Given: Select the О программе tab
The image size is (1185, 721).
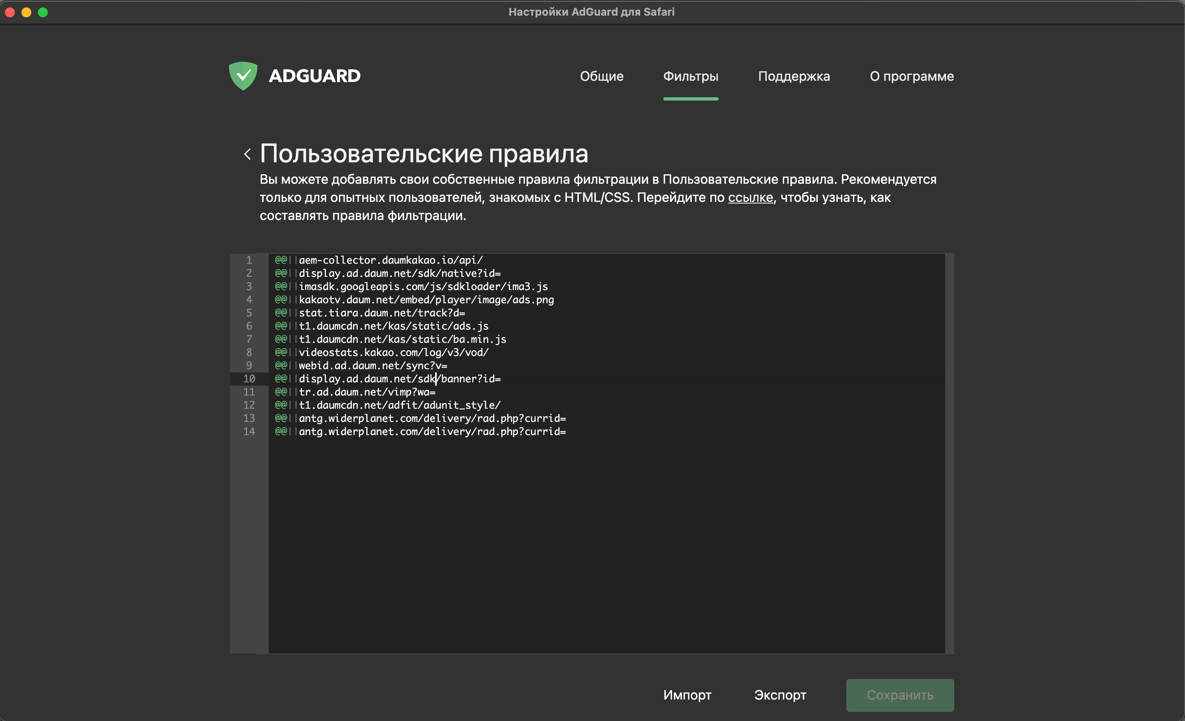Looking at the screenshot, I should pos(911,76).
